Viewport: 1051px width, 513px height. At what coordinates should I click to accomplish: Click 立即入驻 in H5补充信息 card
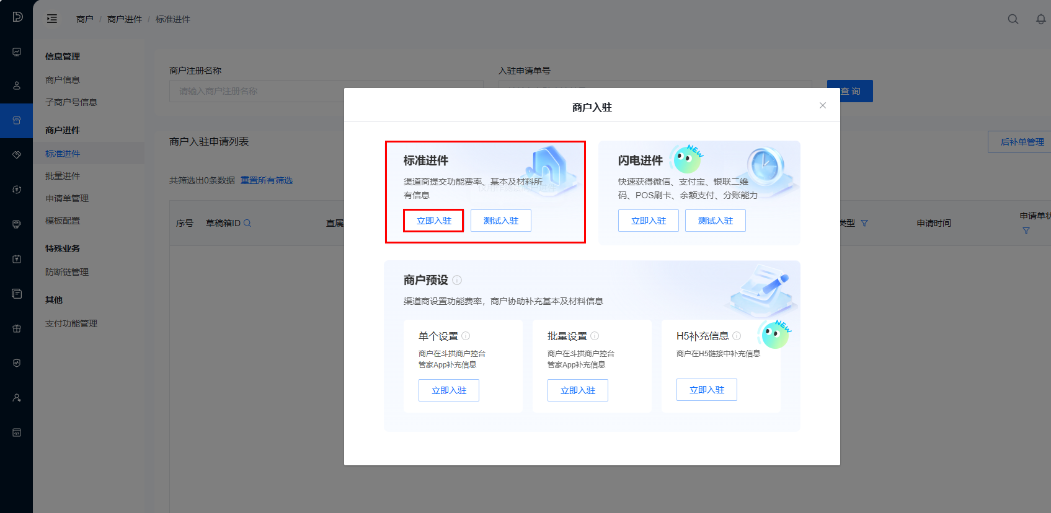(x=706, y=390)
